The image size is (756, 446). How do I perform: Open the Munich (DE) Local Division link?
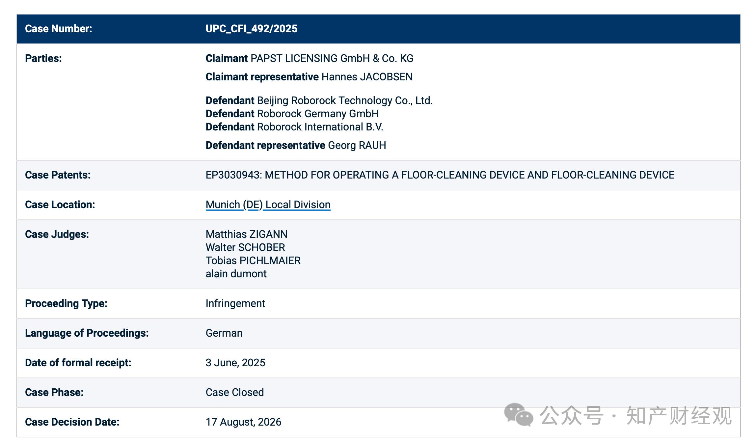pos(268,205)
